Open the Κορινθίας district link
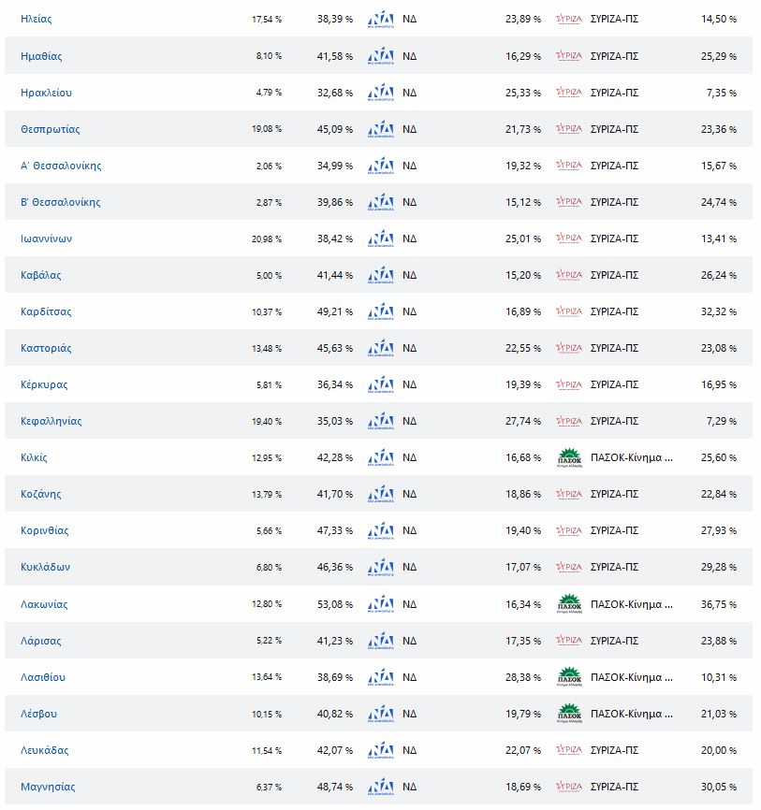 (45, 530)
